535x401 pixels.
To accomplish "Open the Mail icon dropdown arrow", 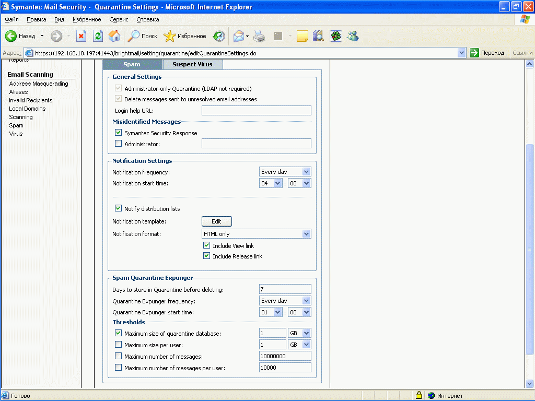I will click(247, 36).
